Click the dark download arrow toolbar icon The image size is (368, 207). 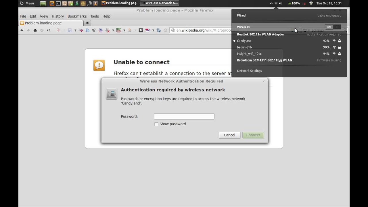point(141,30)
